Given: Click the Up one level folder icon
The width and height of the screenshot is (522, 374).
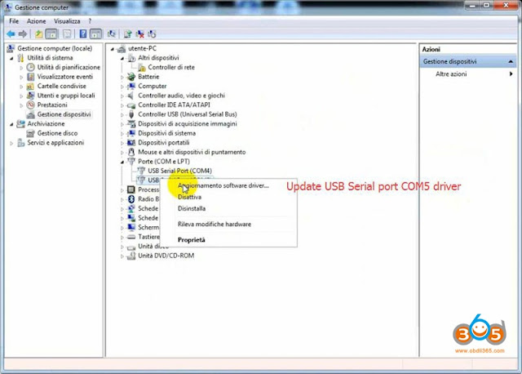Looking at the screenshot, I should [x=38, y=33].
